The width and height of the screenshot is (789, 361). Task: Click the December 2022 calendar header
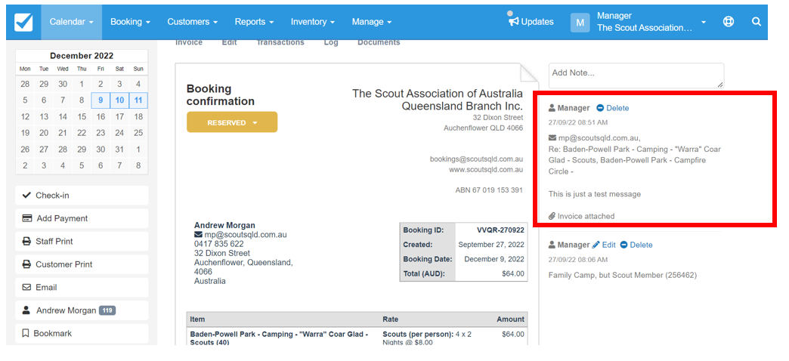(x=82, y=56)
